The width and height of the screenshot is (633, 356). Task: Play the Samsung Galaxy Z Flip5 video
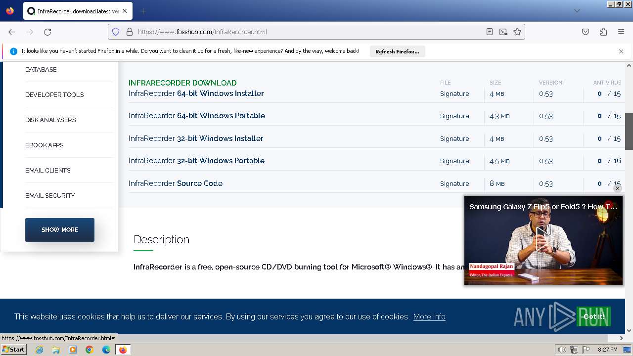click(543, 240)
